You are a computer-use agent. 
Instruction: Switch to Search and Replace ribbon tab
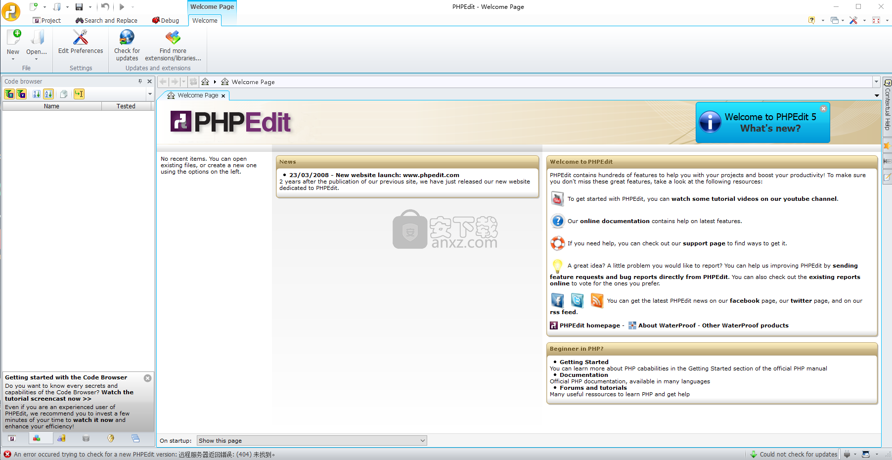[106, 20]
